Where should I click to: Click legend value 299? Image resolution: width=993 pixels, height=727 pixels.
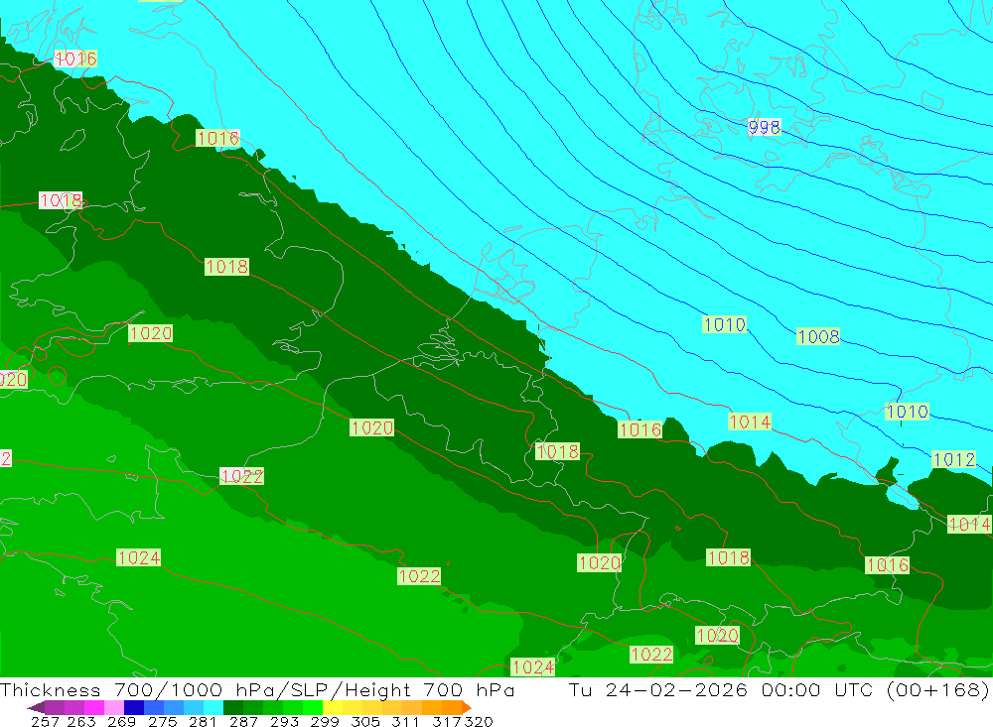tap(325, 721)
